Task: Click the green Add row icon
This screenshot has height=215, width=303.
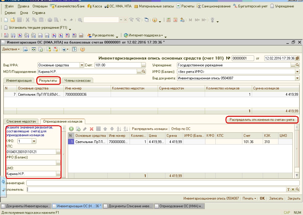Action: point(71,129)
